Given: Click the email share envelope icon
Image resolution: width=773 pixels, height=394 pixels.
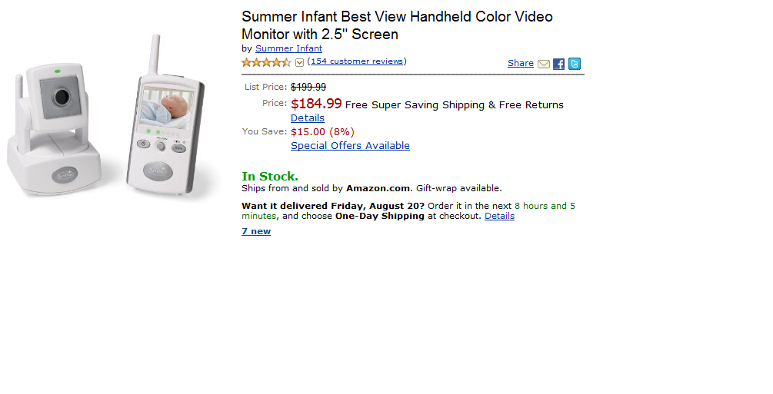Looking at the screenshot, I should click(x=544, y=64).
